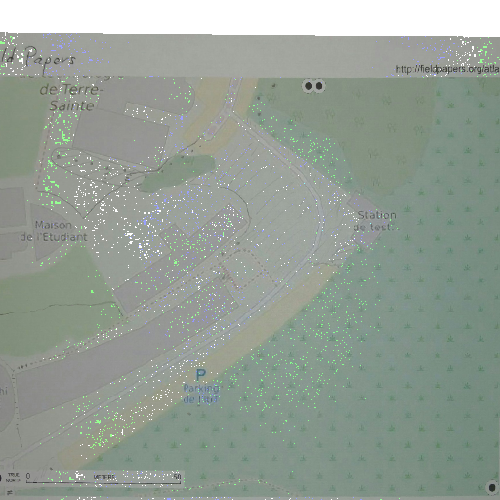Viewport: 500px width, 500px height.
Task: Click the True North indicator
Action: [14, 478]
